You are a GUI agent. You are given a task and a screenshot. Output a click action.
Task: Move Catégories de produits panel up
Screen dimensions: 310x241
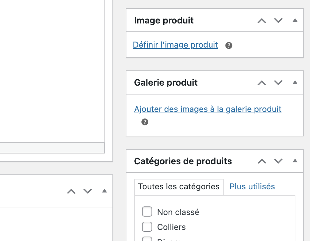coord(262,161)
